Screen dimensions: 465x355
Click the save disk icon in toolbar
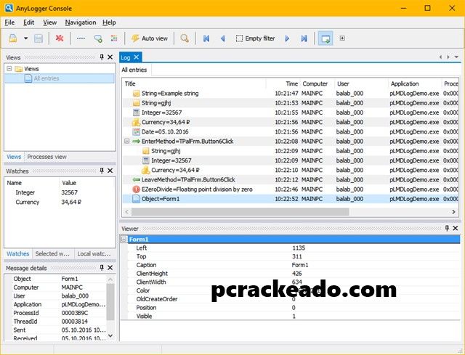[38, 38]
